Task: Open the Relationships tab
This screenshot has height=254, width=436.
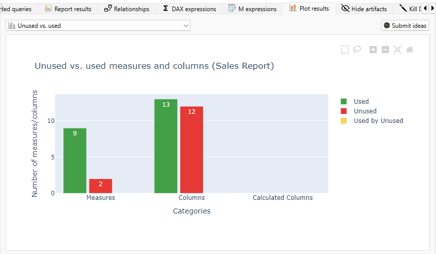Action: point(127,9)
